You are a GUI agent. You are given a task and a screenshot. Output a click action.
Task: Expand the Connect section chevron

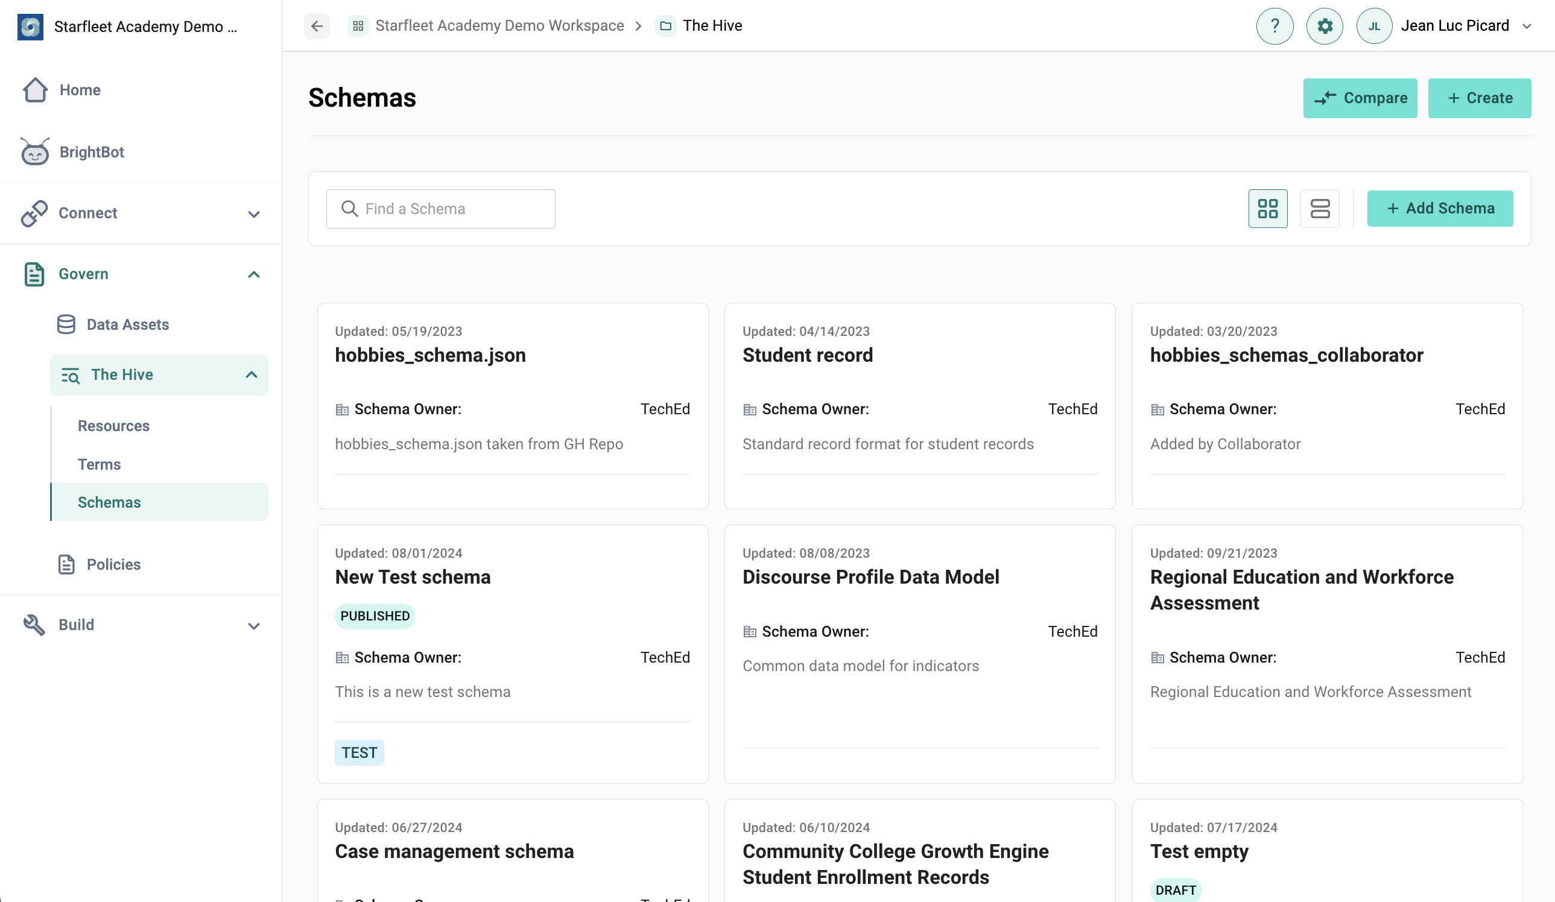pyautogui.click(x=253, y=214)
